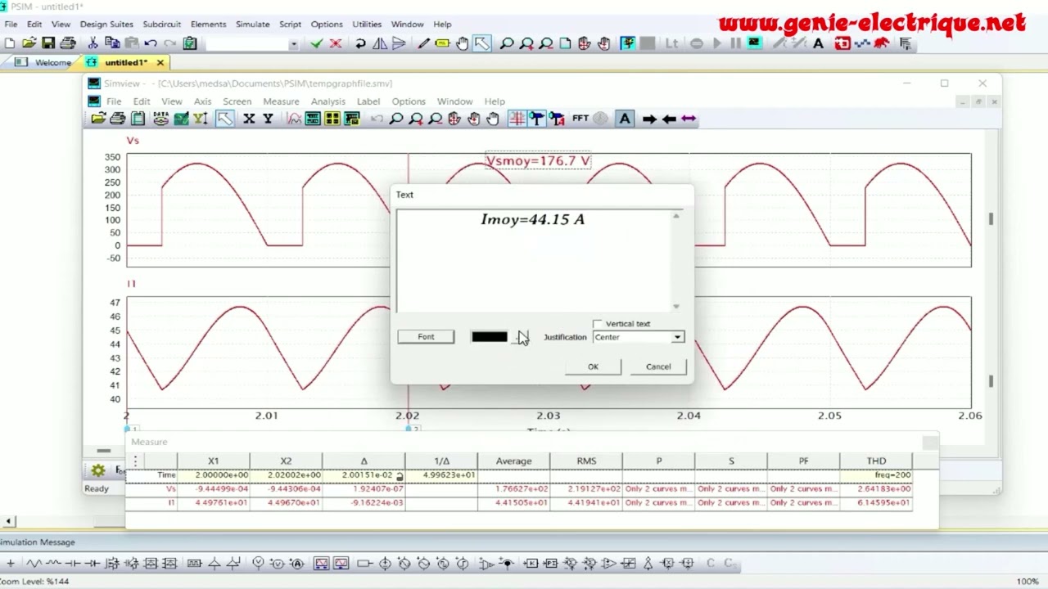Click the DATA icon in Simview toolbar

click(x=160, y=119)
